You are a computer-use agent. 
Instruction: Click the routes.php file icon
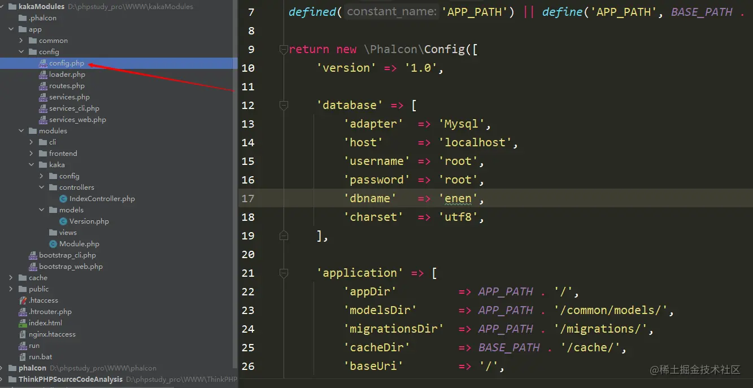(x=43, y=86)
